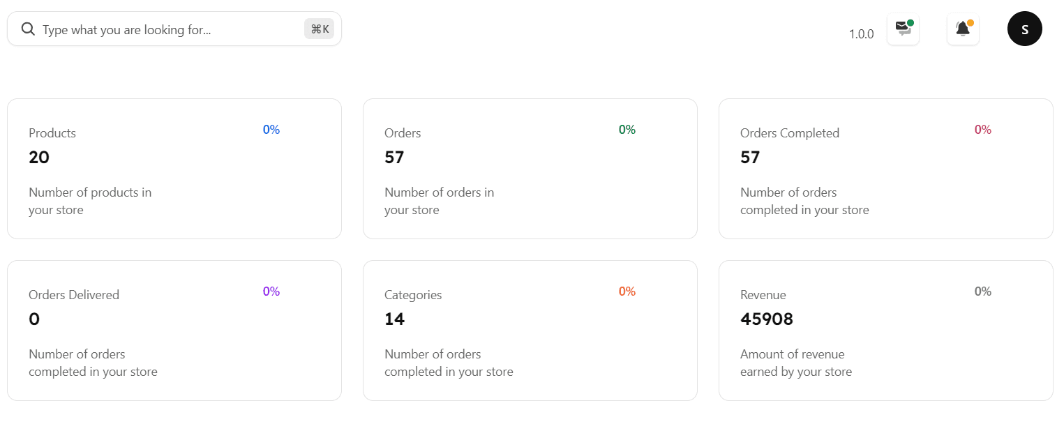Click the green 0% on Orders

627,130
